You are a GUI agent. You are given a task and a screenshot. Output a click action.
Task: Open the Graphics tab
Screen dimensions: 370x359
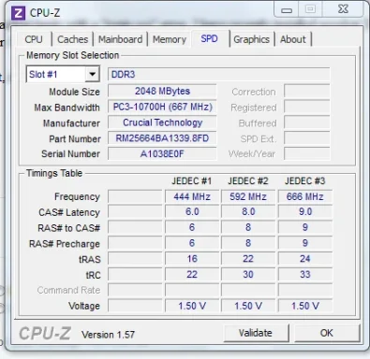click(251, 39)
